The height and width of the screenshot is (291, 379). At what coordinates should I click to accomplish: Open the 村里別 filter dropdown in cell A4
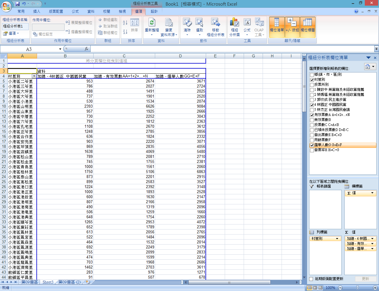tap(34, 76)
